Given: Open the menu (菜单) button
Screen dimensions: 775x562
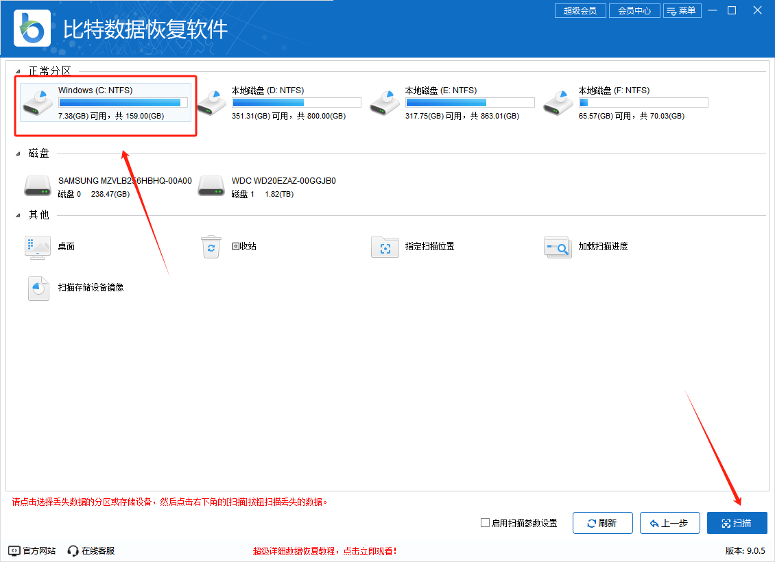Looking at the screenshot, I should pyautogui.click(x=682, y=11).
